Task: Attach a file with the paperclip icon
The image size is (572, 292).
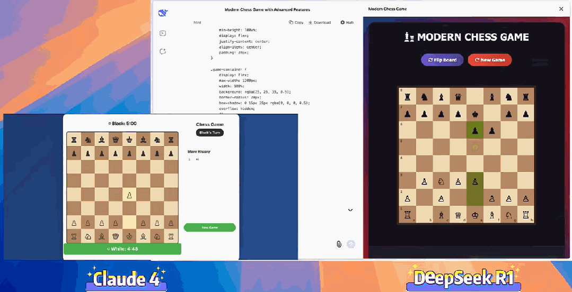Action: [339, 244]
